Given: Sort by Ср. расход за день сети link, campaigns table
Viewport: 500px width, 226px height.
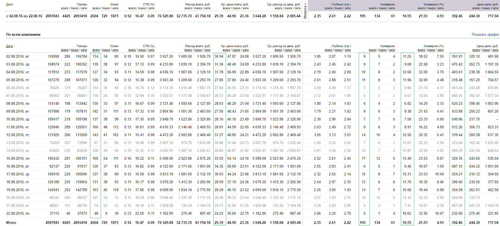Looking at the screenshot, I should pos(298,50).
